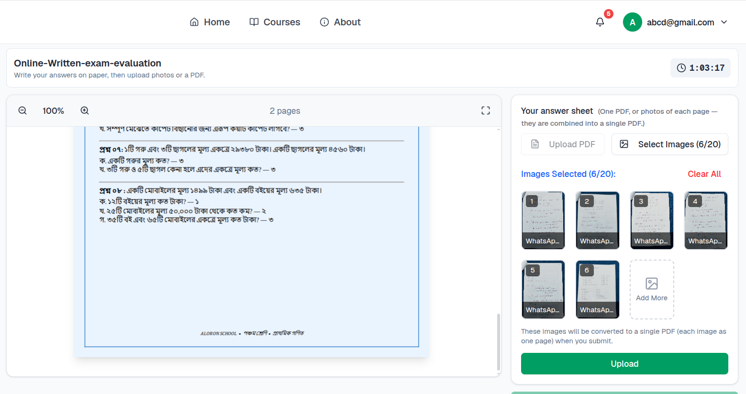
Task: Click the 'Your answer sheet' heading
Action: tap(557, 111)
